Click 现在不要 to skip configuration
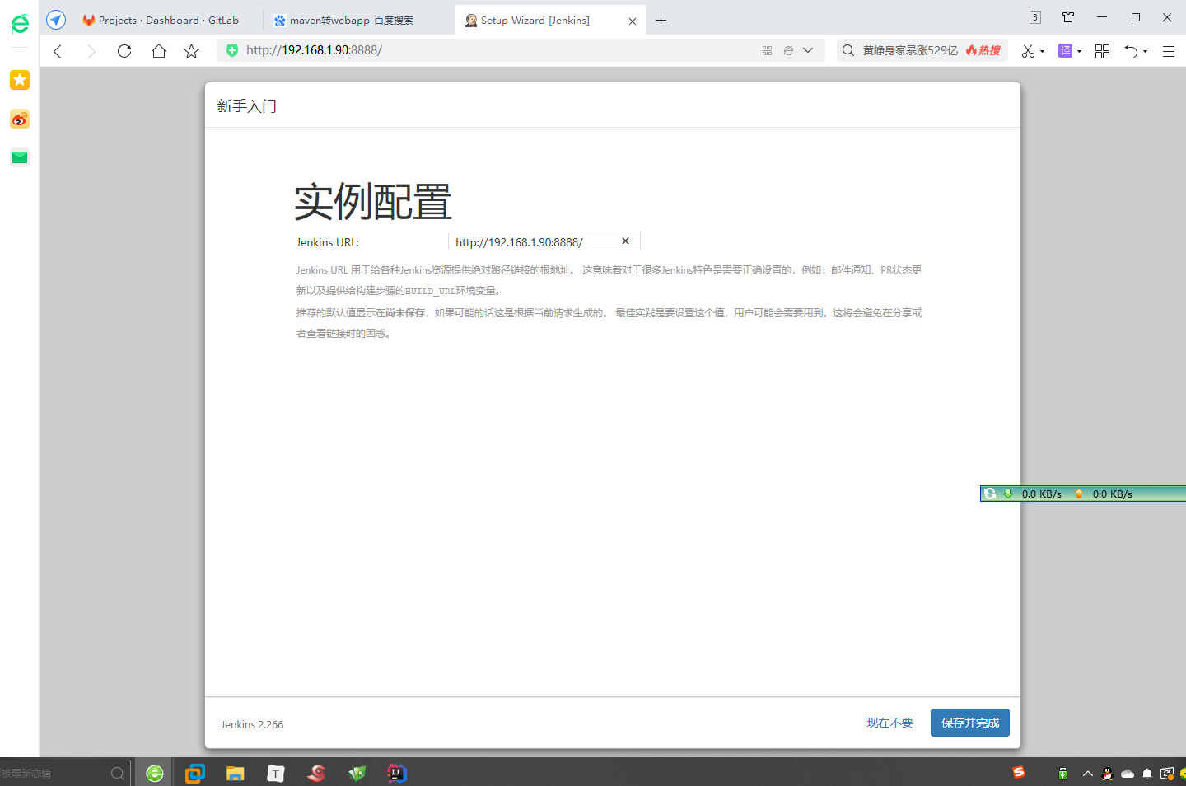The height and width of the screenshot is (786, 1186). [889, 723]
